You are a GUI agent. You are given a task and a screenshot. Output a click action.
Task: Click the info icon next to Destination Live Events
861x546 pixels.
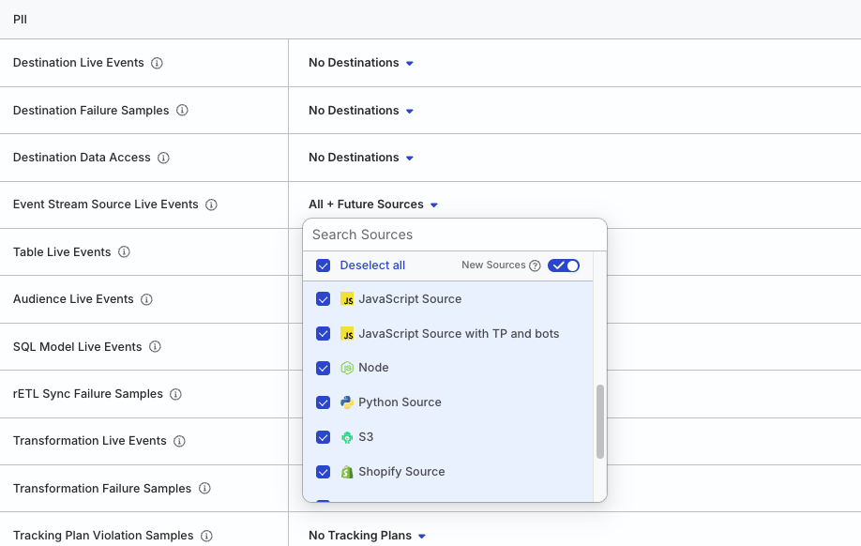coord(157,63)
